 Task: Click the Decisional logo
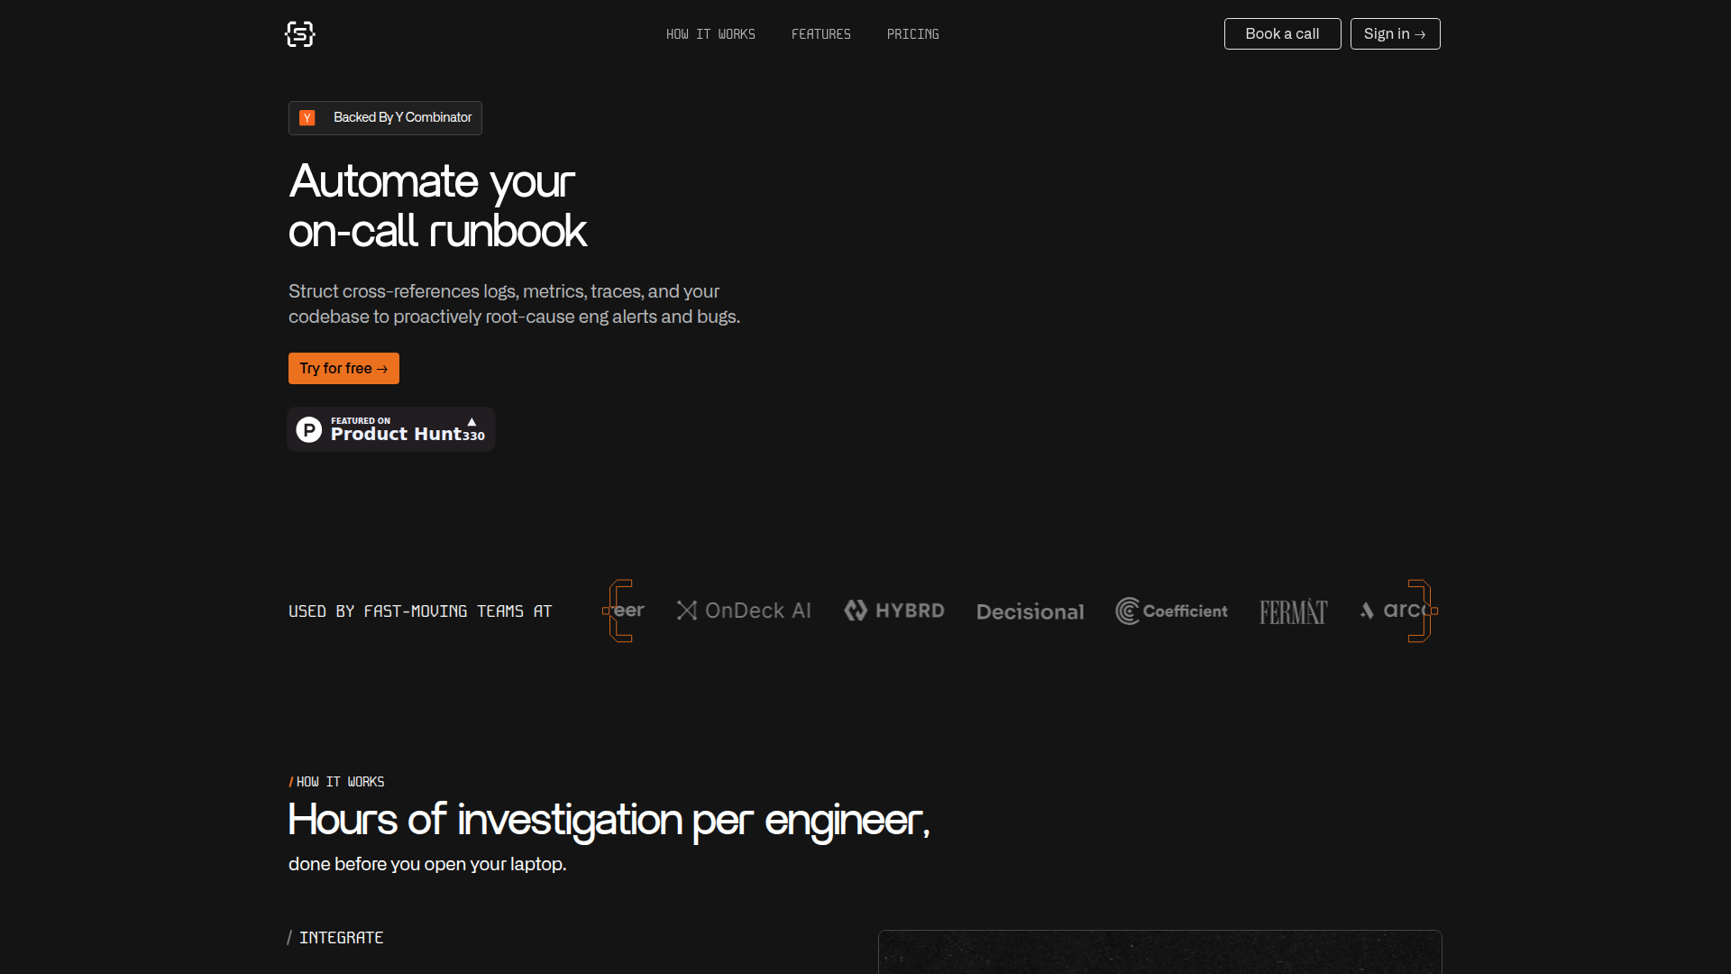click(x=1030, y=611)
